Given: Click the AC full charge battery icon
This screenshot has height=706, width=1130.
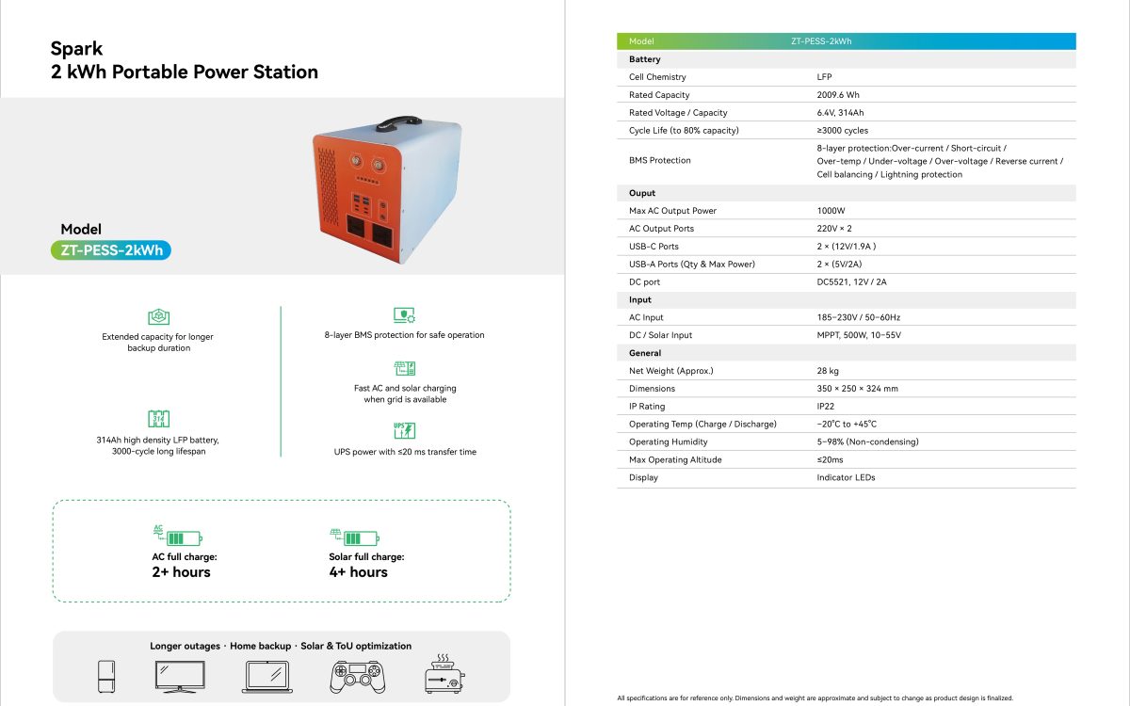Looking at the screenshot, I should click(x=178, y=536).
